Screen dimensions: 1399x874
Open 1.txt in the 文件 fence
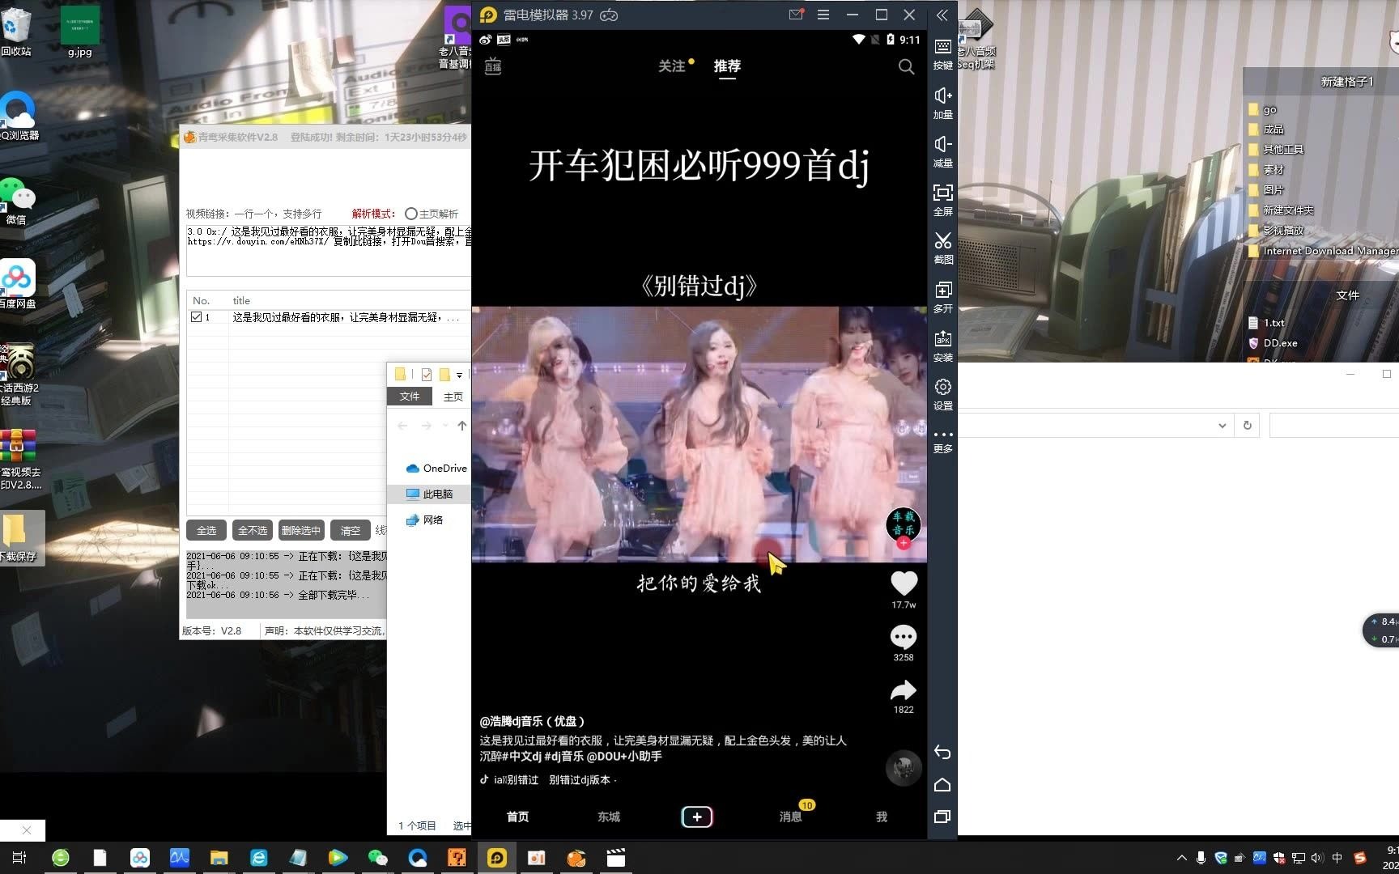click(x=1267, y=323)
